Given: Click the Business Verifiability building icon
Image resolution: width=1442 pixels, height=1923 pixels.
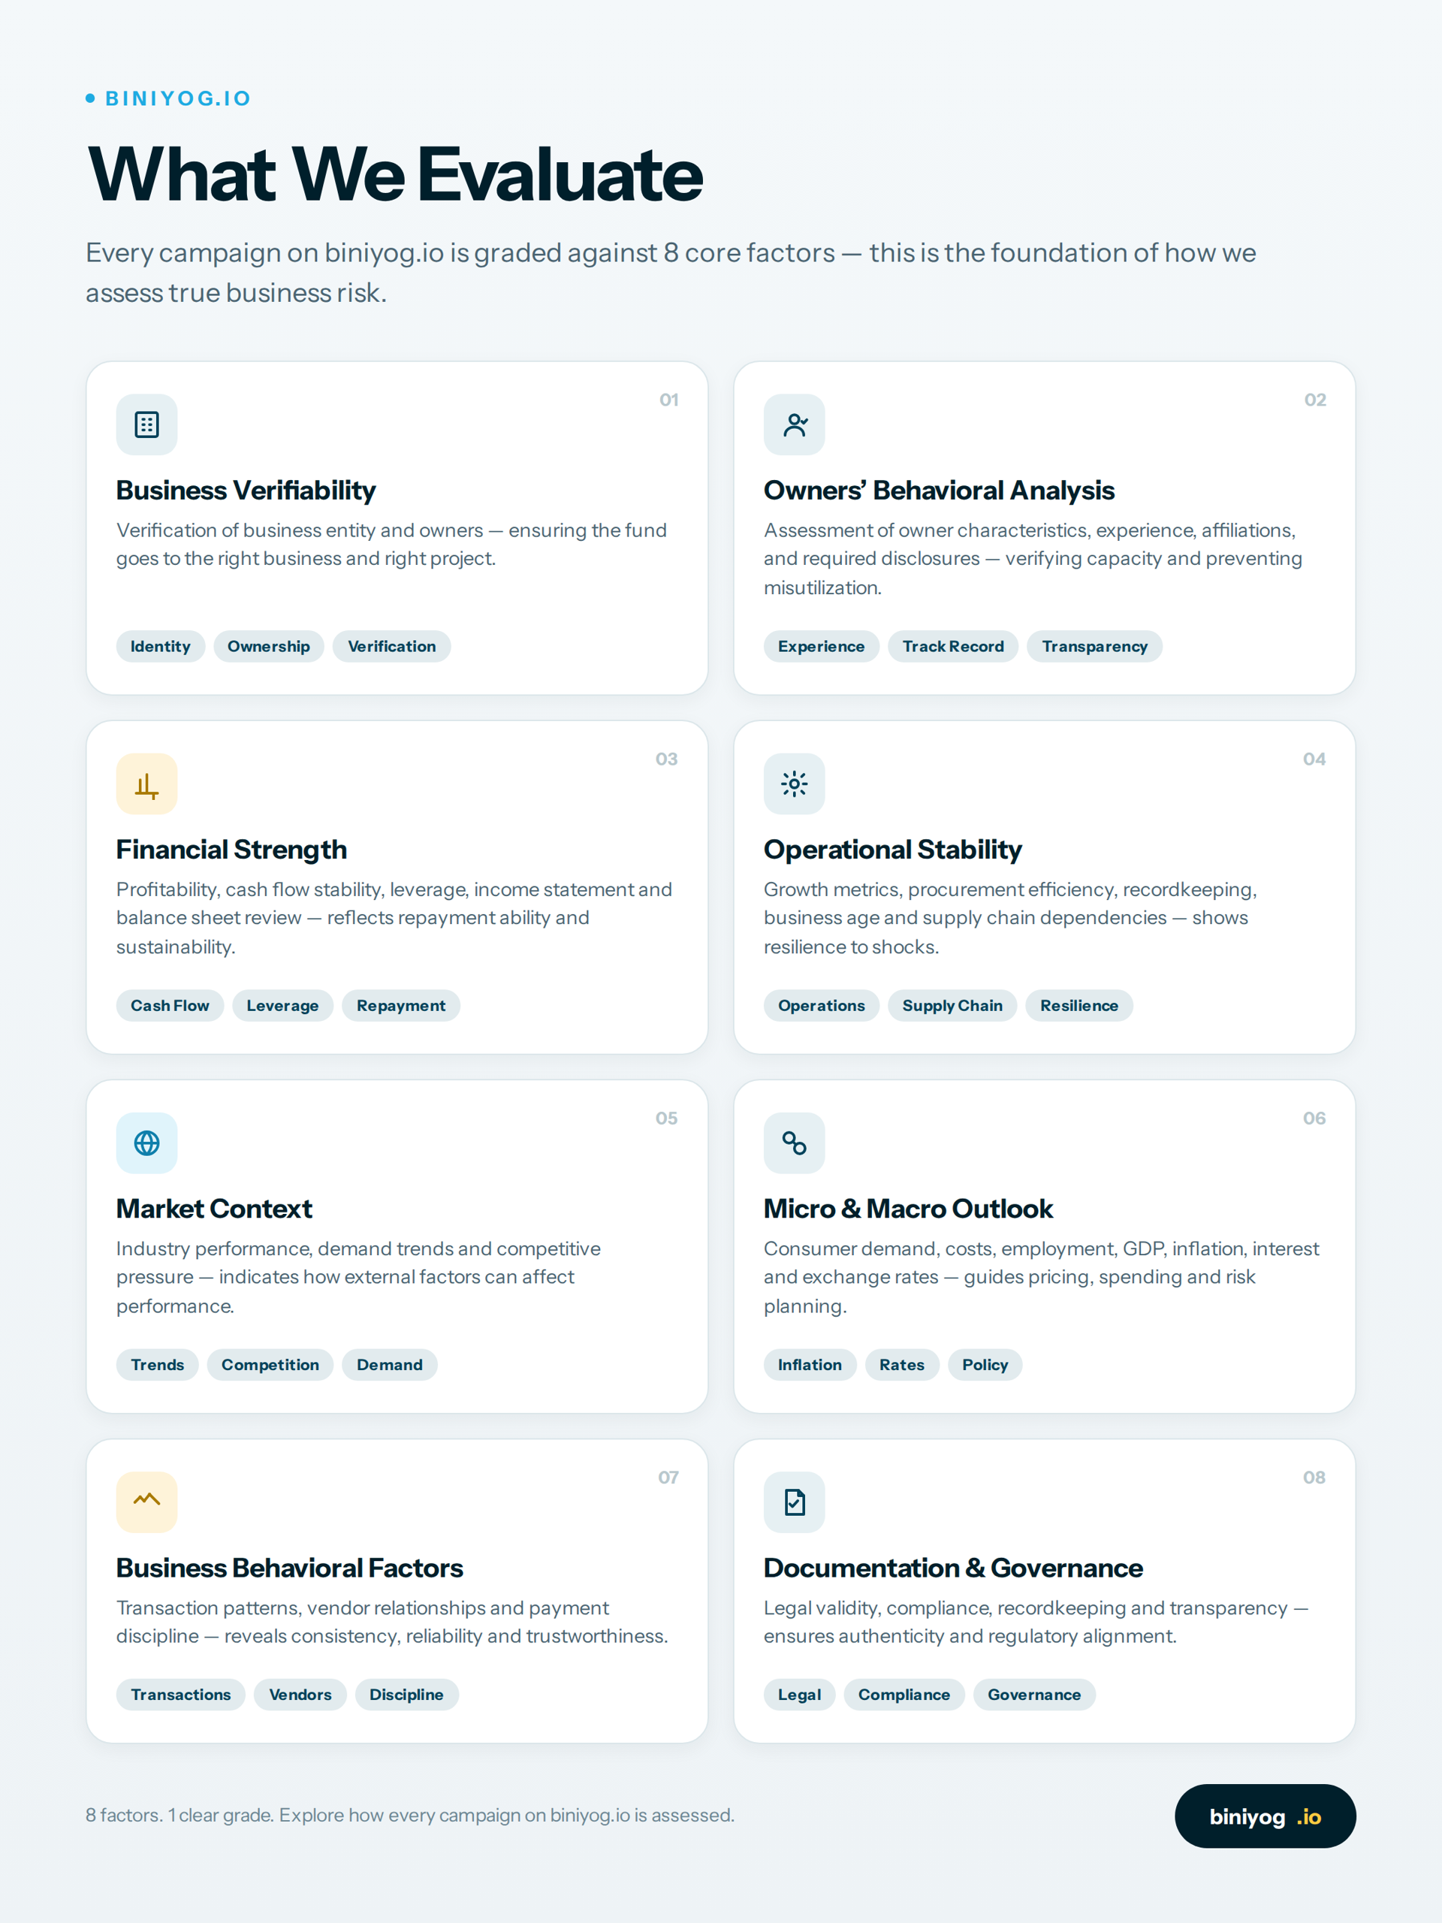Looking at the screenshot, I should pyautogui.click(x=147, y=424).
